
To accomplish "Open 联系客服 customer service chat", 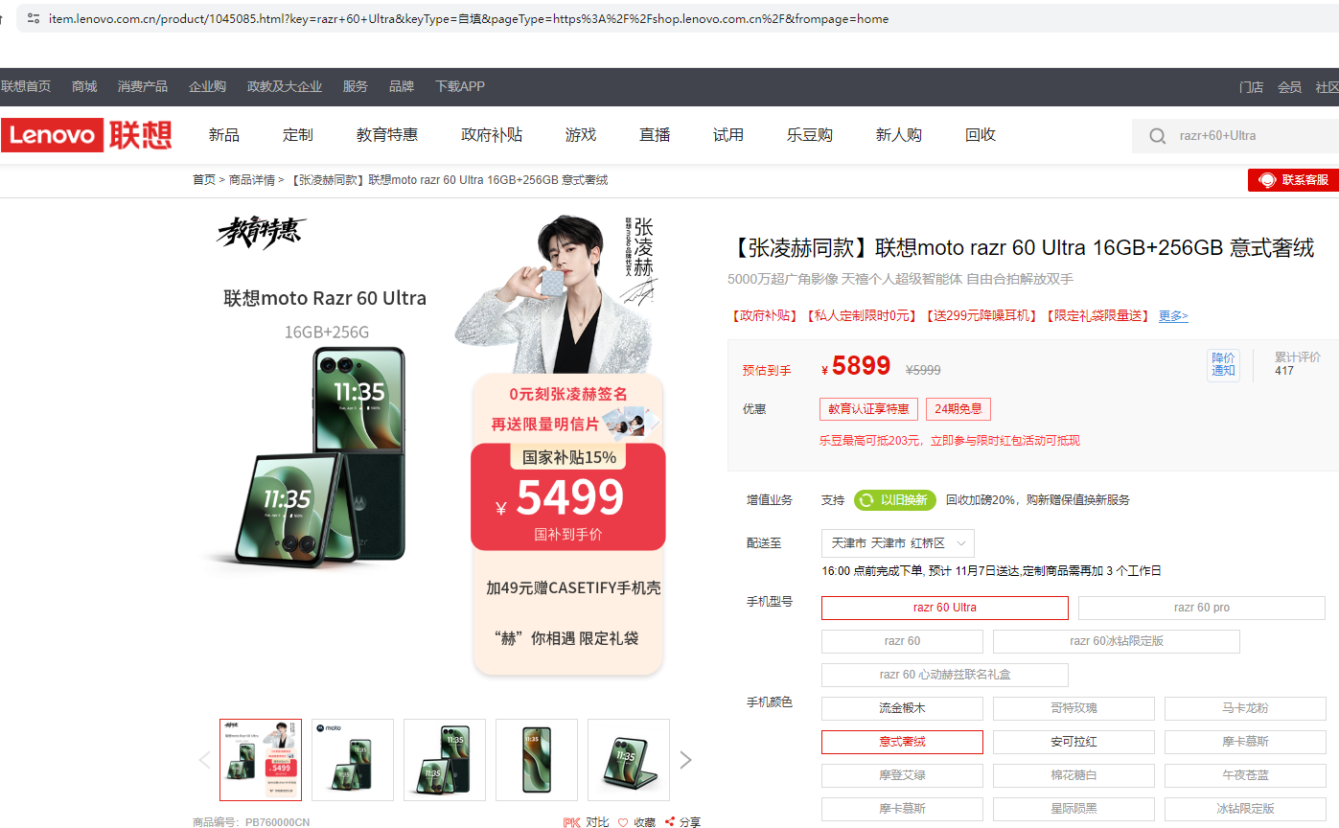I will pos(1293,180).
